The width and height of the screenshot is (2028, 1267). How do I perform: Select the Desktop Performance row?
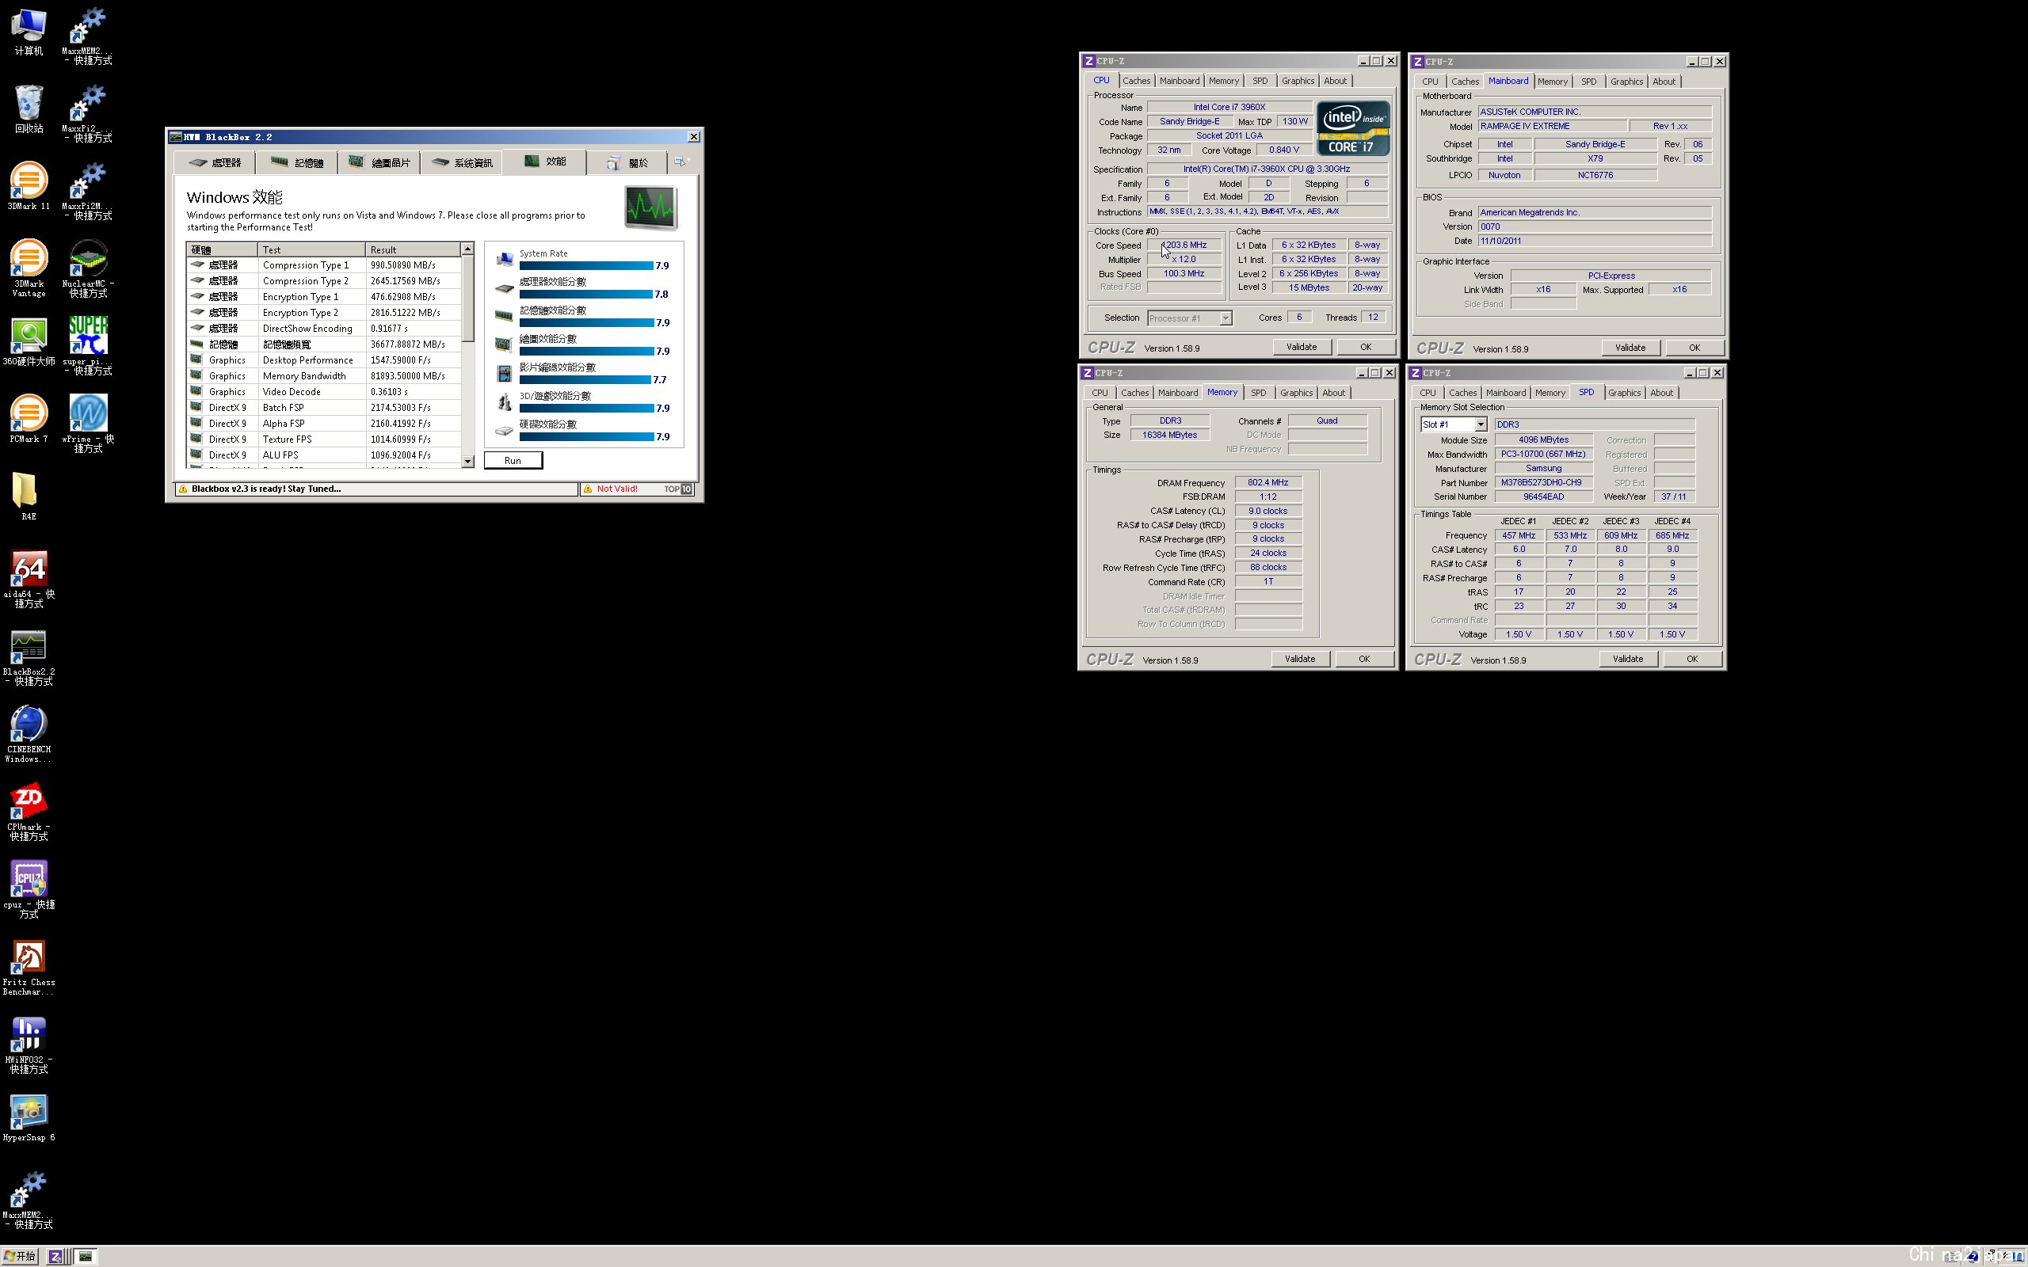(323, 360)
